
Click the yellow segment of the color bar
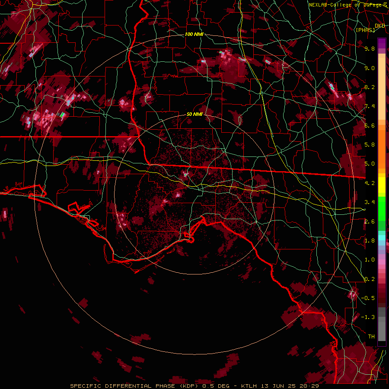[x=382, y=185]
